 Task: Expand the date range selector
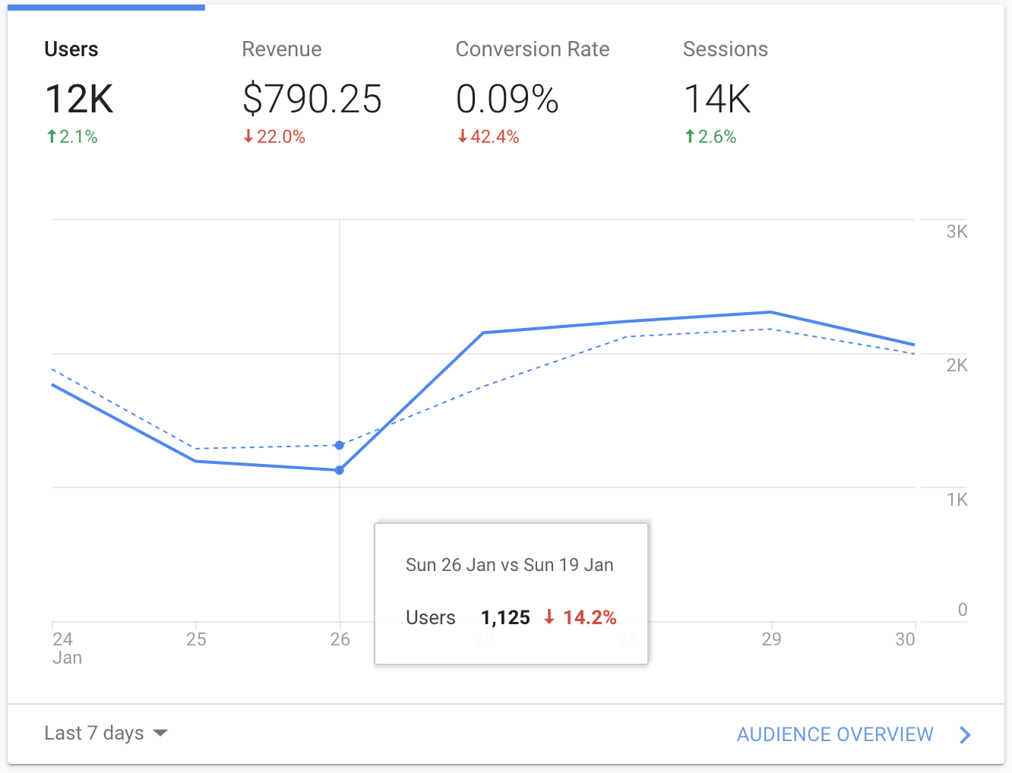[106, 733]
